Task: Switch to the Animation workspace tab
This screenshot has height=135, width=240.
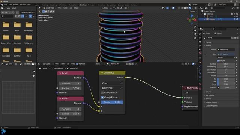Action: (x=91, y=5)
